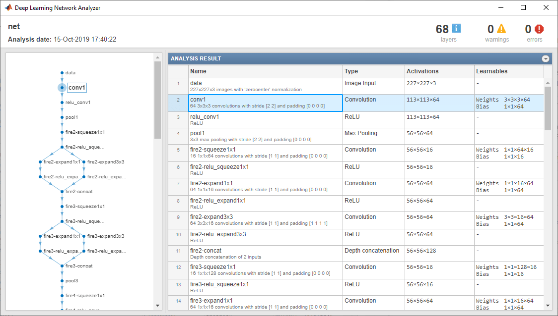Screen dimensions: 558x316
Task: Click the yellow warnings triangle icon
Action: pos(501,28)
